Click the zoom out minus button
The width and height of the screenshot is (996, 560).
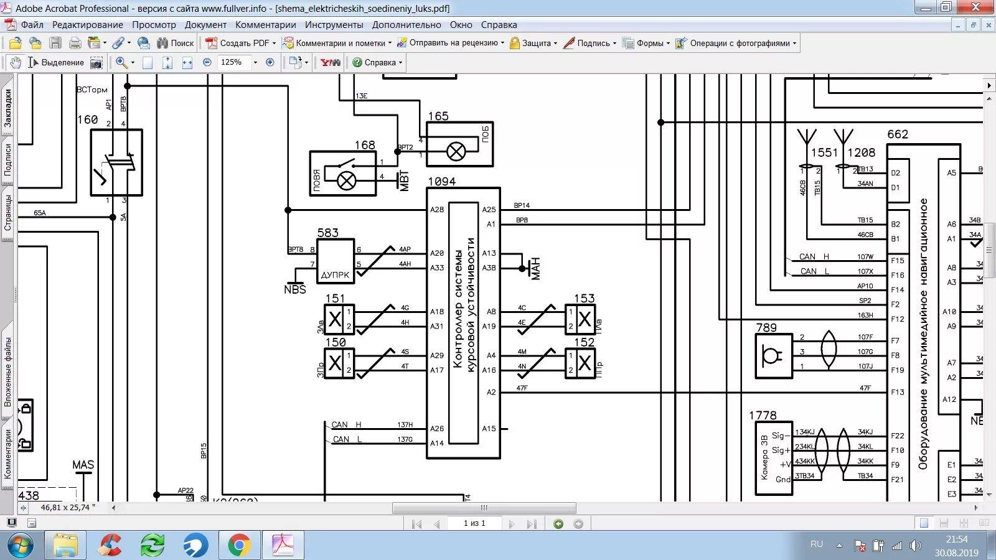[x=207, y=62]
